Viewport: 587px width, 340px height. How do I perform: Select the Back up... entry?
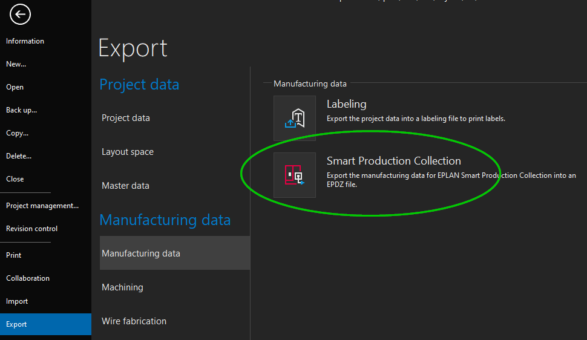(x=21, y=110)
